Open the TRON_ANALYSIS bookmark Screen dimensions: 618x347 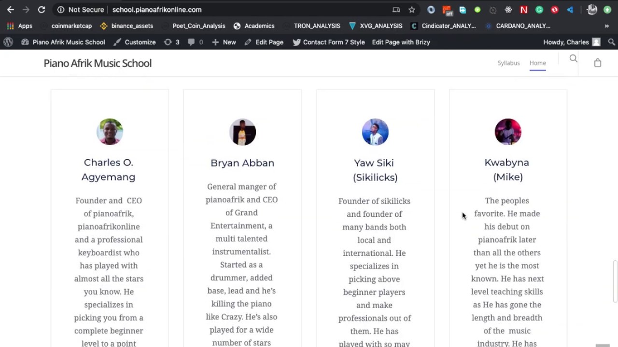click(311, 26)
